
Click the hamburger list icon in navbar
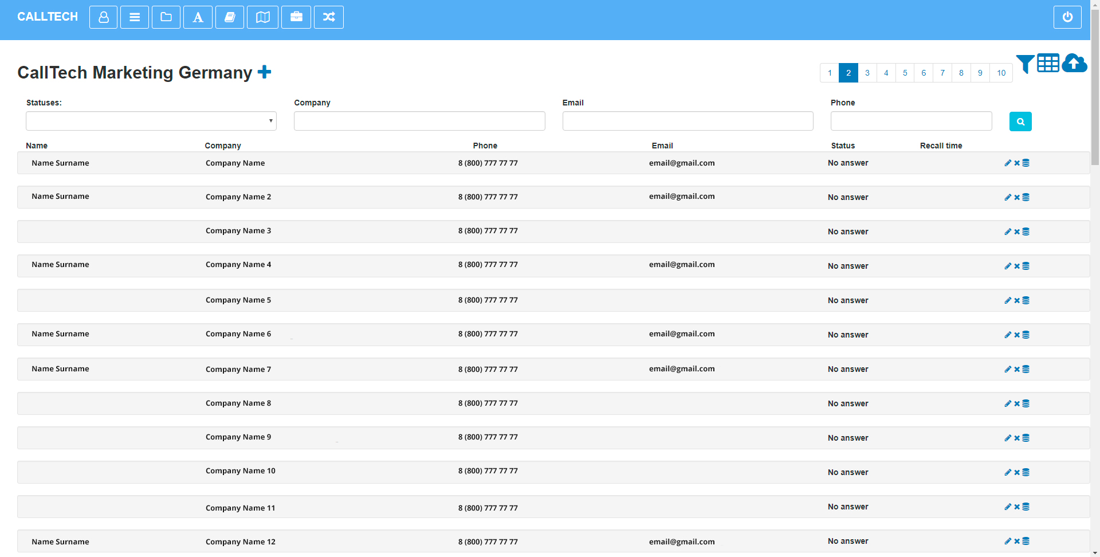click(135, 17)
